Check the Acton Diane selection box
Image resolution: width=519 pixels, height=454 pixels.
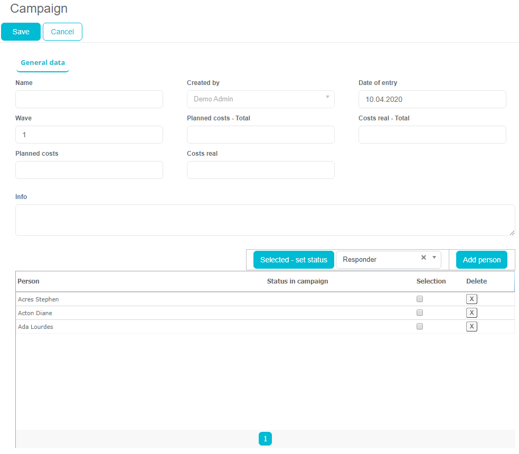coord(420,313)
